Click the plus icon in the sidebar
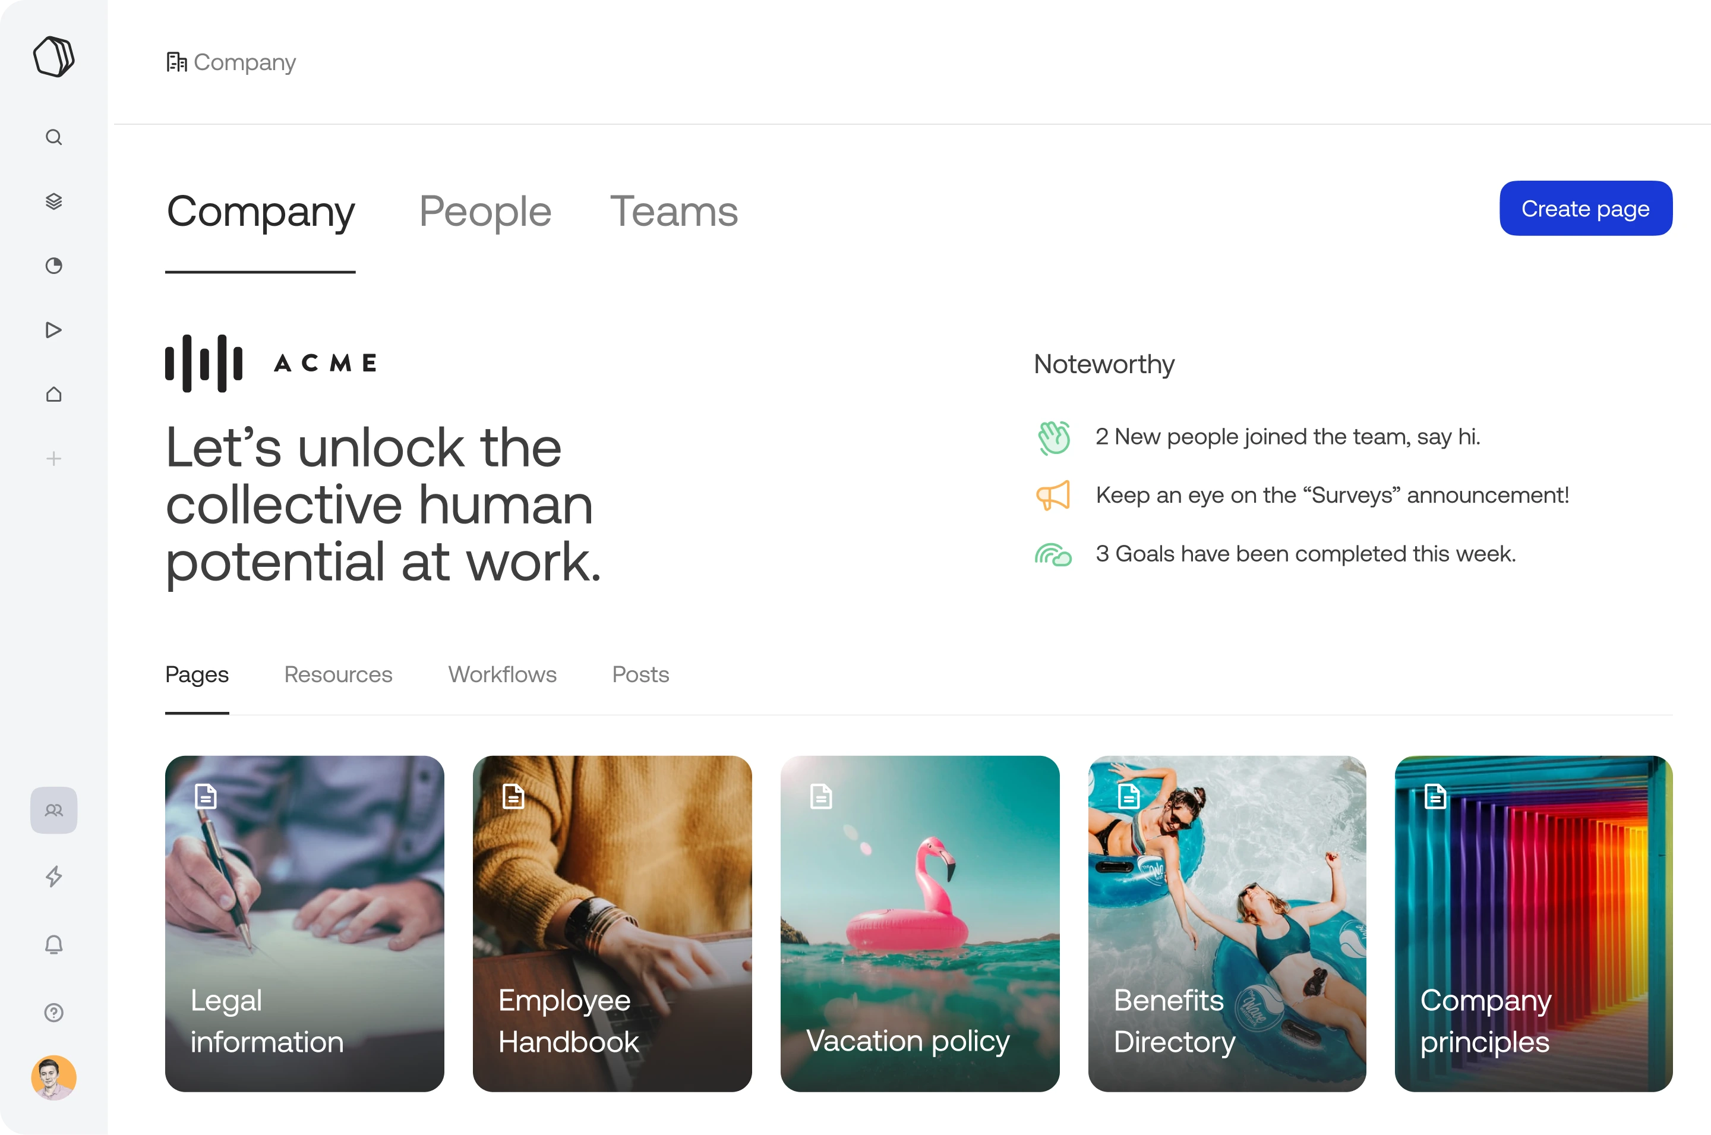1711x1135 pixels. [53, 458]
